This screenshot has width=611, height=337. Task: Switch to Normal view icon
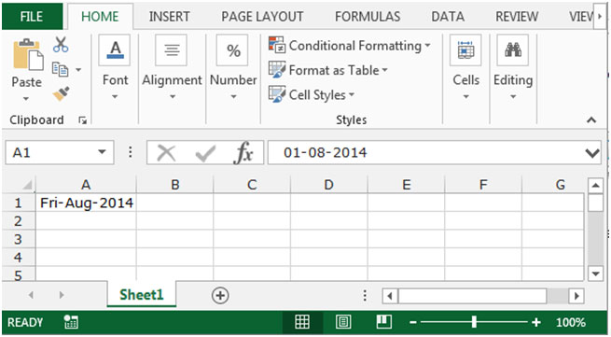[302, 322]
